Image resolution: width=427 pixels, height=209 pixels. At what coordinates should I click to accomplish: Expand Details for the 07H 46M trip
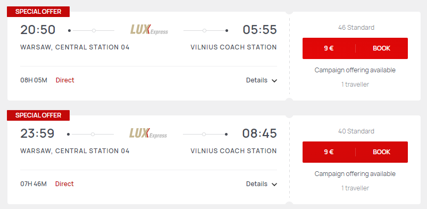[262, 184]
